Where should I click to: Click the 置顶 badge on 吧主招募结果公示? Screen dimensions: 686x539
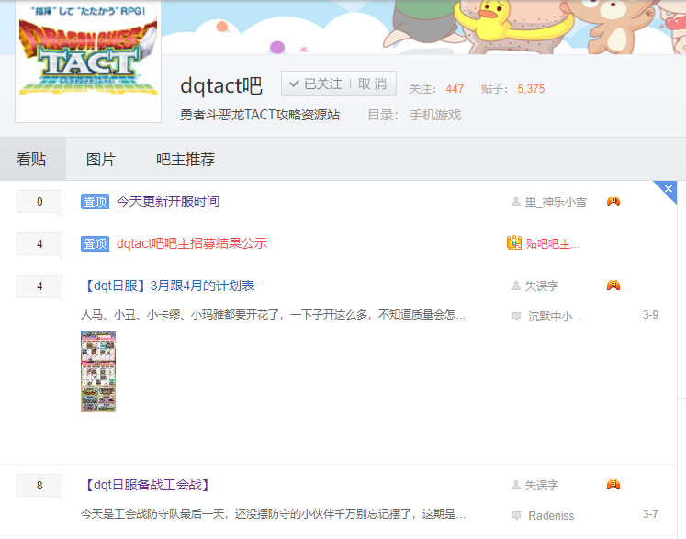tap(95, 243)
